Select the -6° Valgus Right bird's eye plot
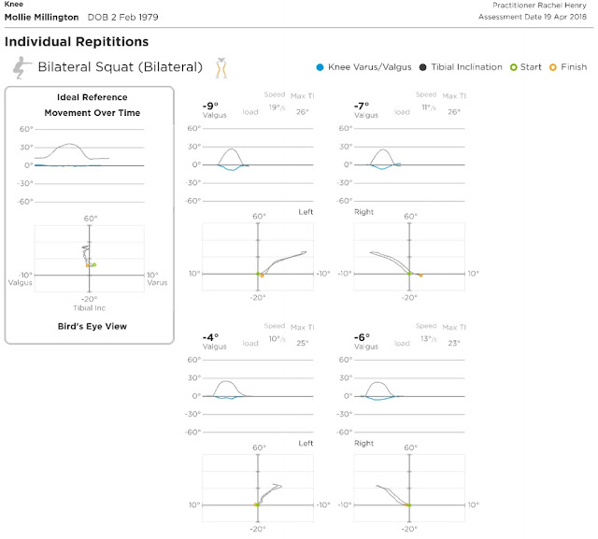This screenshot has width=598, height=539. pyautogui.click(x=409, y=488)
